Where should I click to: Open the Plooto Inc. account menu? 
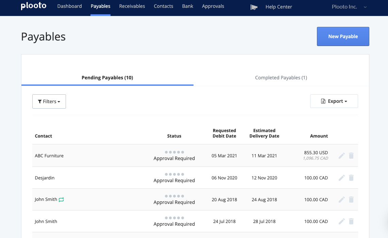349,7
